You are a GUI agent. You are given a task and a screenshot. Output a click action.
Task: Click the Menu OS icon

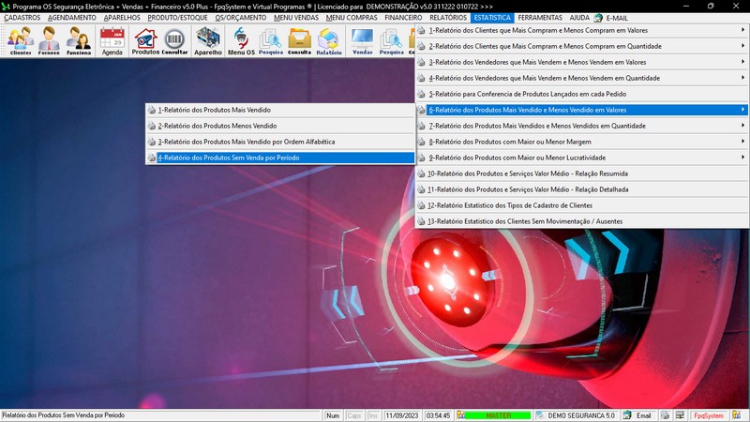click(x=241, y=41)
